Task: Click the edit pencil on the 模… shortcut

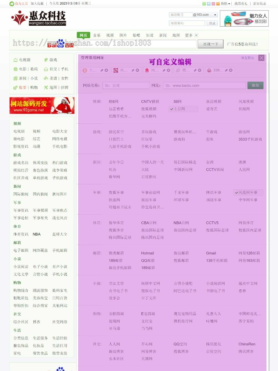Action: (195, 70)
